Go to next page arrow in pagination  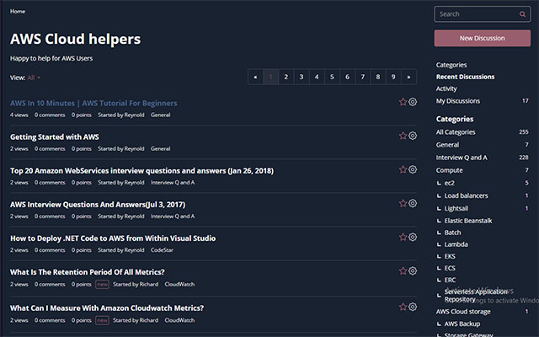point(408,77)
